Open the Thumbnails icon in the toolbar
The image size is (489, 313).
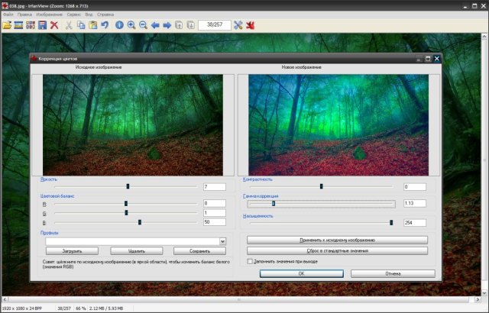click(31, 25)
